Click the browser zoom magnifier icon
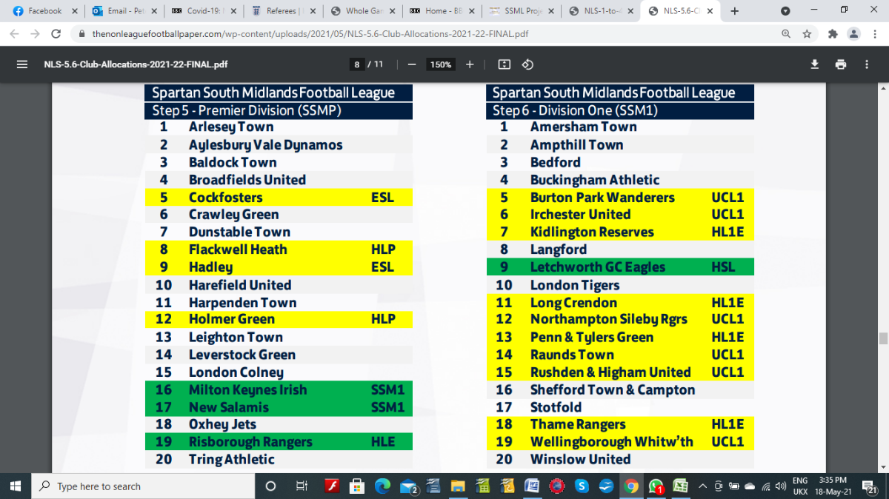Screen dimensions: 889x499 pyautogui.click(x=786, y=34)
